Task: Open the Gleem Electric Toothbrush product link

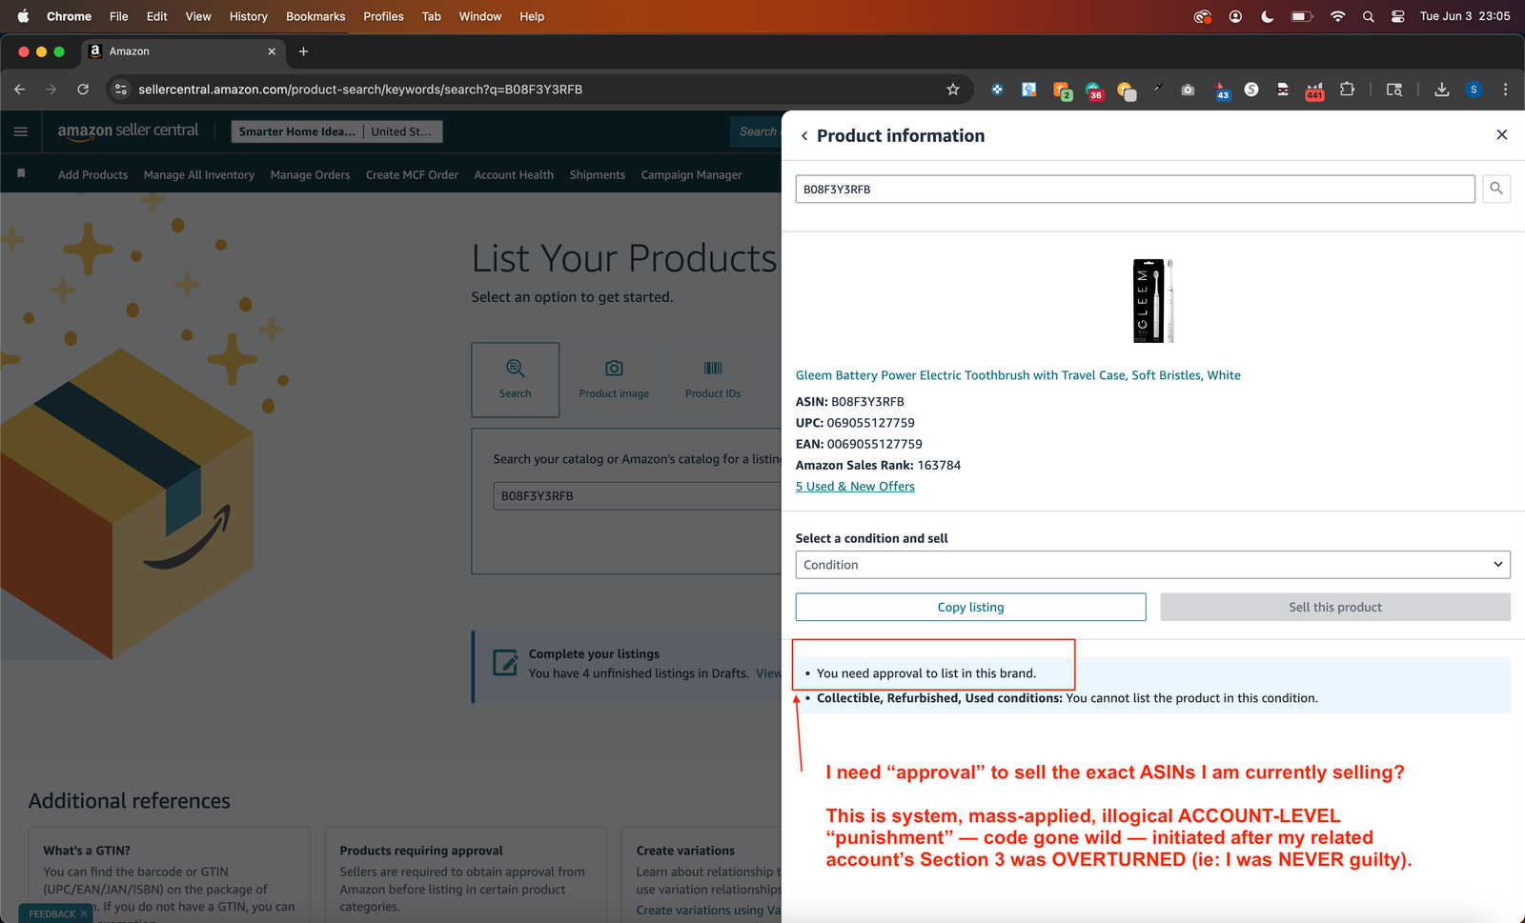Action: [1018, 375]
